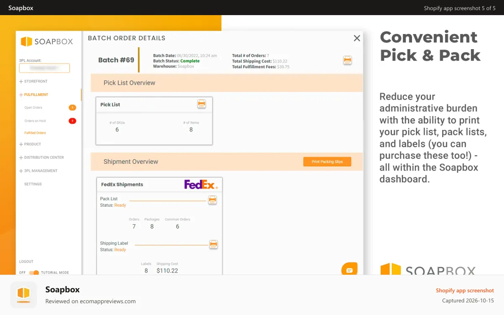Click the Pick List card title
504x315 pixels.
tap(110, 105)
